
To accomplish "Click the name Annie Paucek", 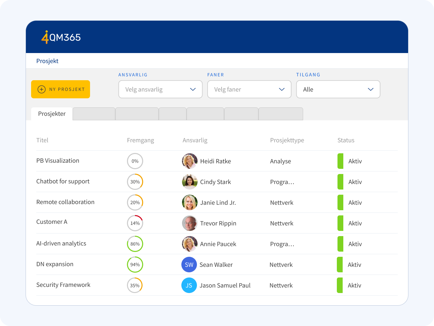I will coord(218,244).
